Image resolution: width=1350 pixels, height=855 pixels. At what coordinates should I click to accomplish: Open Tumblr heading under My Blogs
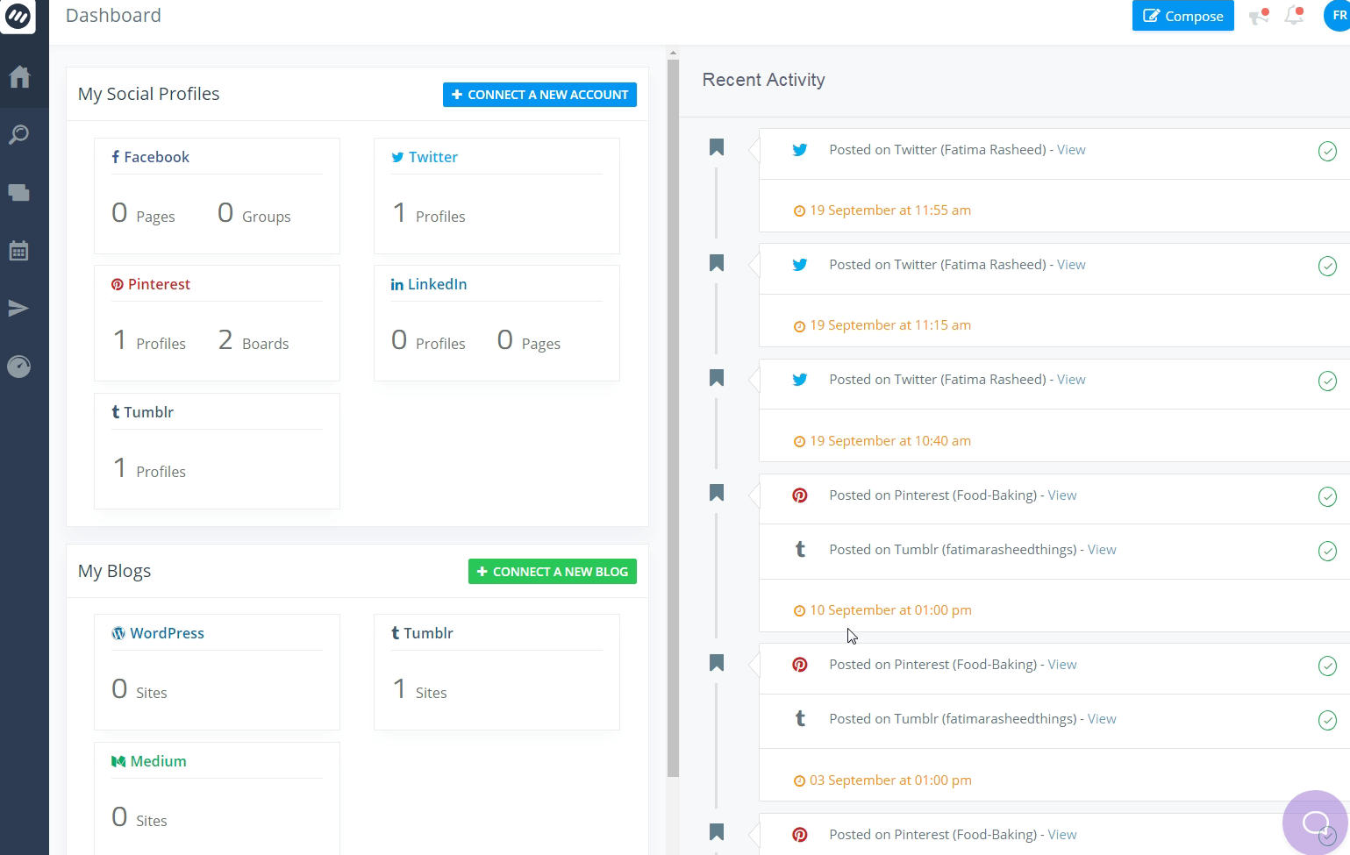pyautogui.click(x=423, y=633)
